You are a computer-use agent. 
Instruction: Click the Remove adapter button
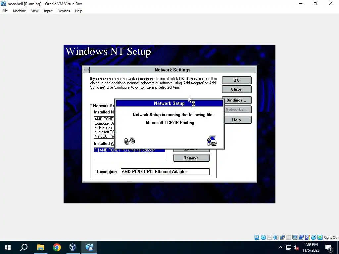[192, 158]
